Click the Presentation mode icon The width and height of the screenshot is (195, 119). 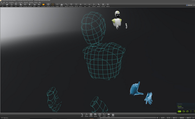click(71, 5)
